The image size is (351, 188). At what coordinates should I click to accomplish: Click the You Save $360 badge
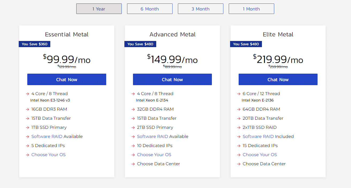35,44
